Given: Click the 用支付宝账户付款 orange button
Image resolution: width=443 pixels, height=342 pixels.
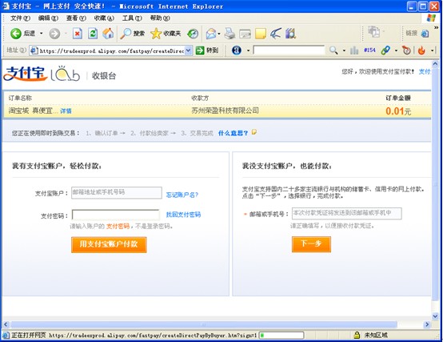Looking at the screenshot, I should click(109, 244).
